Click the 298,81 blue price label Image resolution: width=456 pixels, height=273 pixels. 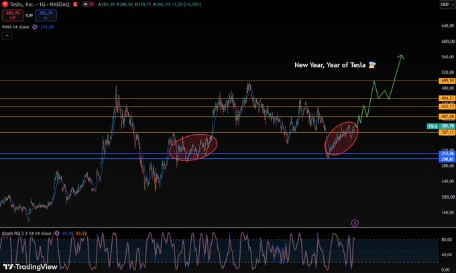447,159
